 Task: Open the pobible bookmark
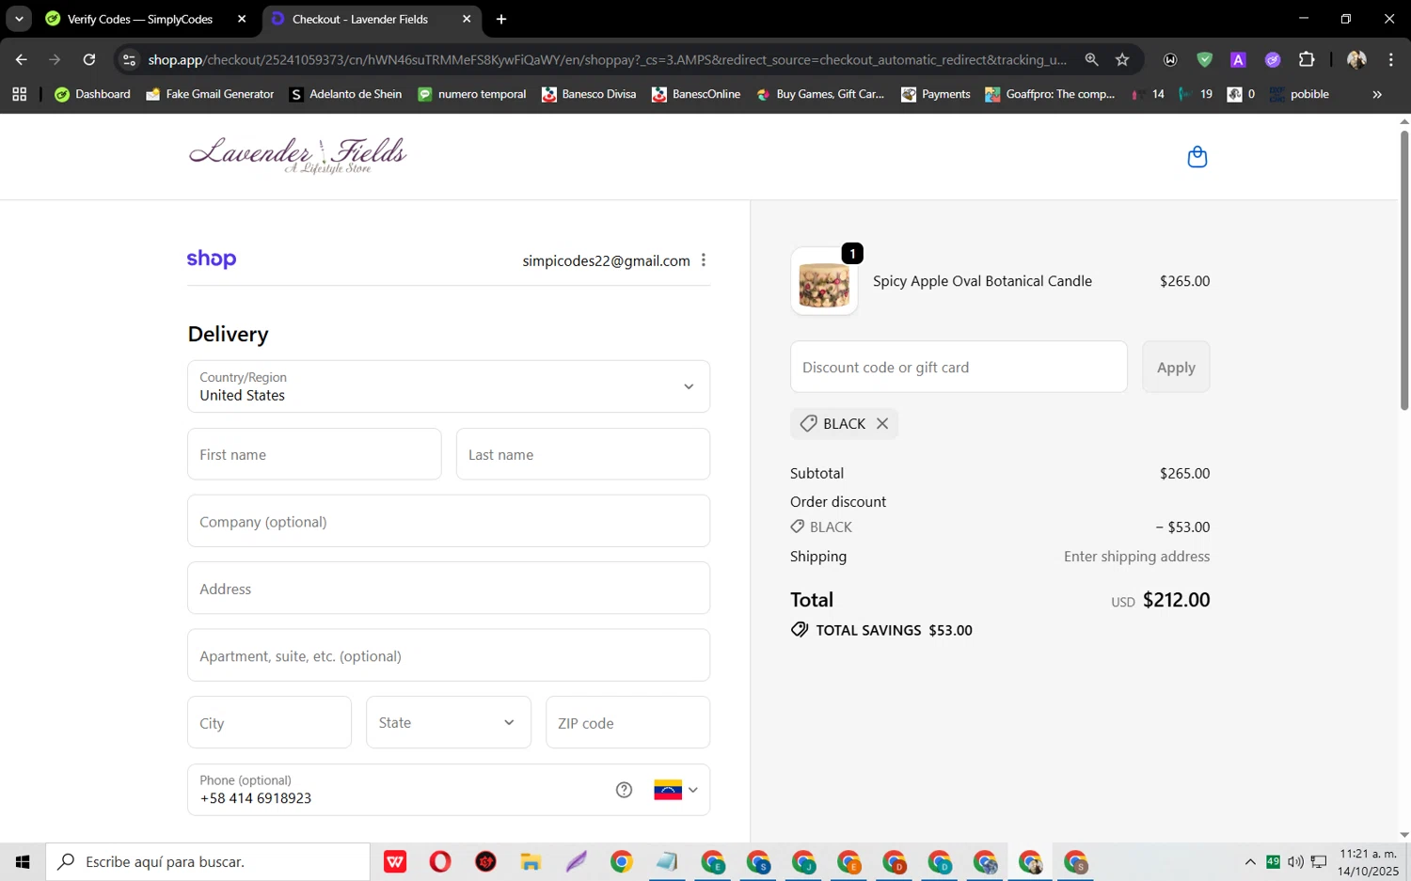click(x=1299, y=94)
